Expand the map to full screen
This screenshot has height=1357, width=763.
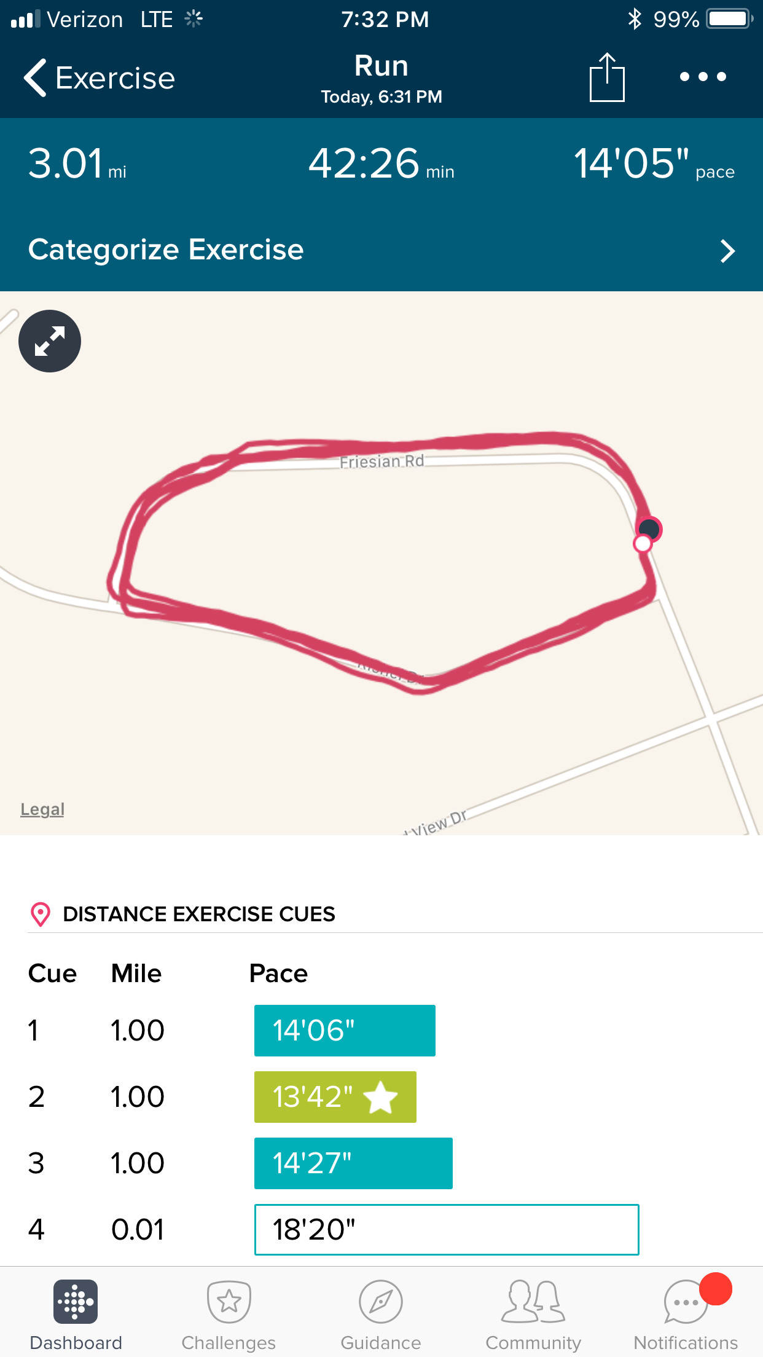pos(50,341)
